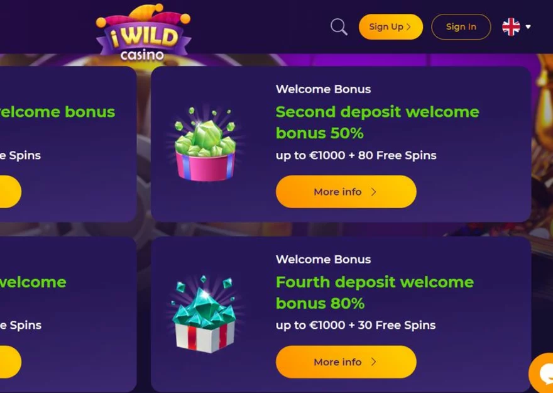This screenshot has width=553, height=393.
Task: Select the top-left welcome bonus card title
Action: [57, 112]
